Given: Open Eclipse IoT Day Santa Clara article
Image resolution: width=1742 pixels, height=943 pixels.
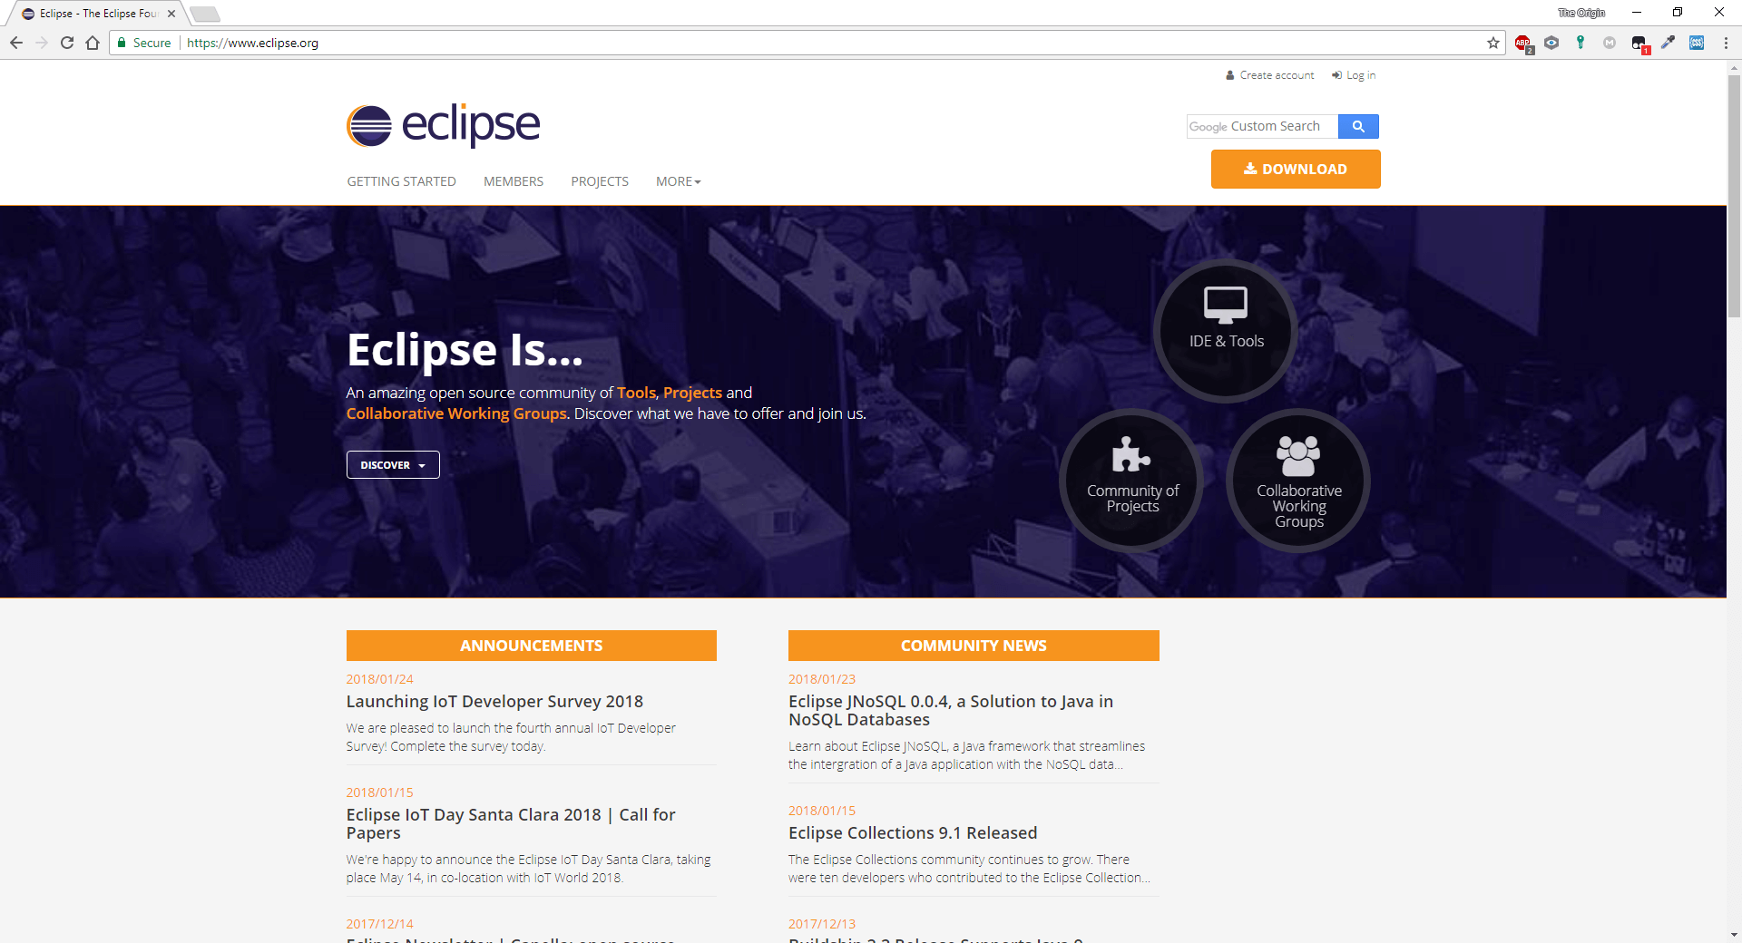Looking at the screenshot, I should 511,823.
